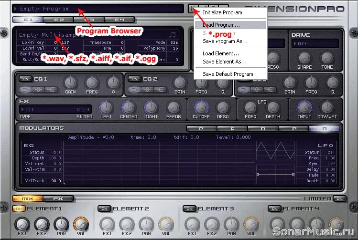Open the Empty Program browser dropdown
Screen dimensions: 358x240
98,9
